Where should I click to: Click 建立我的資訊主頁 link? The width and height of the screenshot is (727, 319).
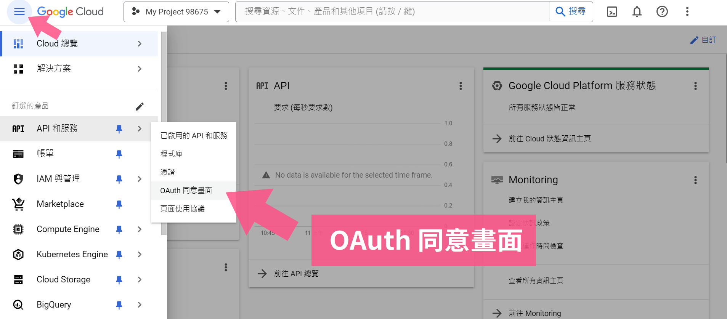click(x=536, y=200)
